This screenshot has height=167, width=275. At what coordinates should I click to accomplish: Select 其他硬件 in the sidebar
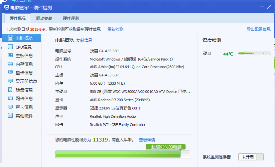pos(22,115)
